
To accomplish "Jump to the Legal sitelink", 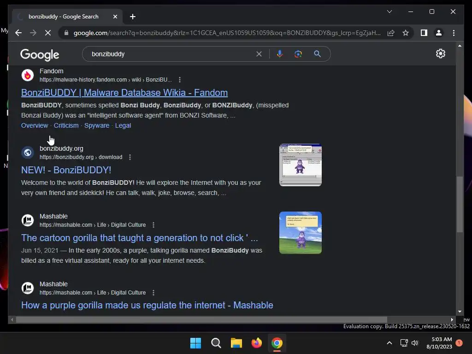I will pos(123,125).
